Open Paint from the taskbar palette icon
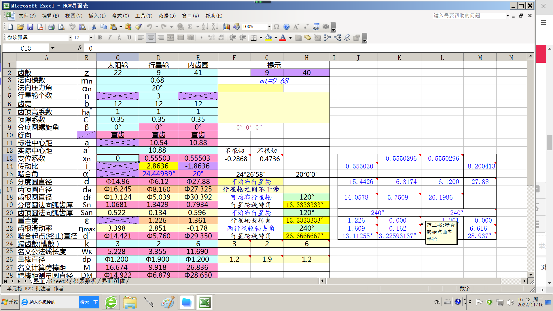 tap(167, 302)
